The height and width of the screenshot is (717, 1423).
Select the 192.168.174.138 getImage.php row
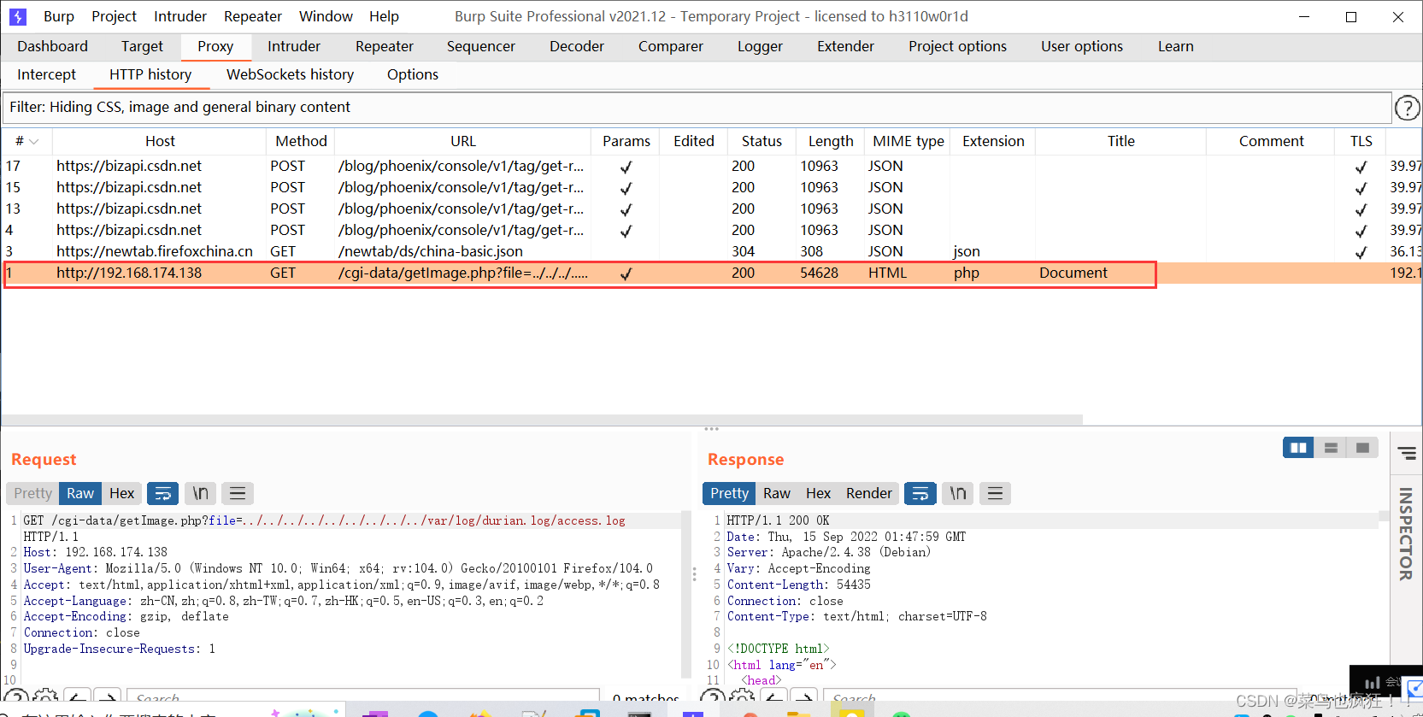[711, 273]
